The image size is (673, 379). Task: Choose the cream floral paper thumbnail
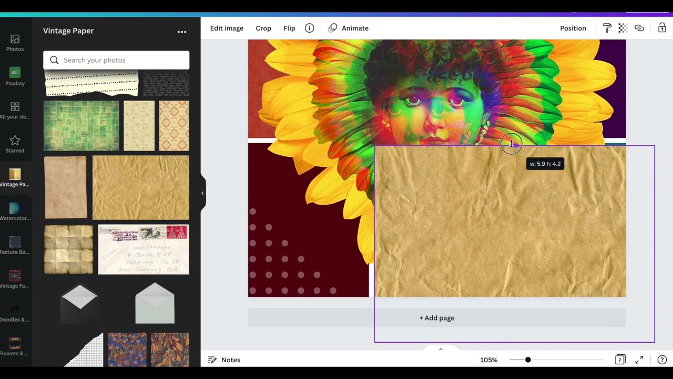pos(139,126)
